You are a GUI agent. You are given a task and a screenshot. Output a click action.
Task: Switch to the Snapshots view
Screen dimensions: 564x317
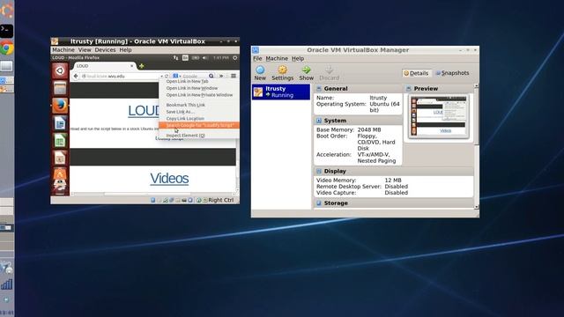click(x=452, y=73)
